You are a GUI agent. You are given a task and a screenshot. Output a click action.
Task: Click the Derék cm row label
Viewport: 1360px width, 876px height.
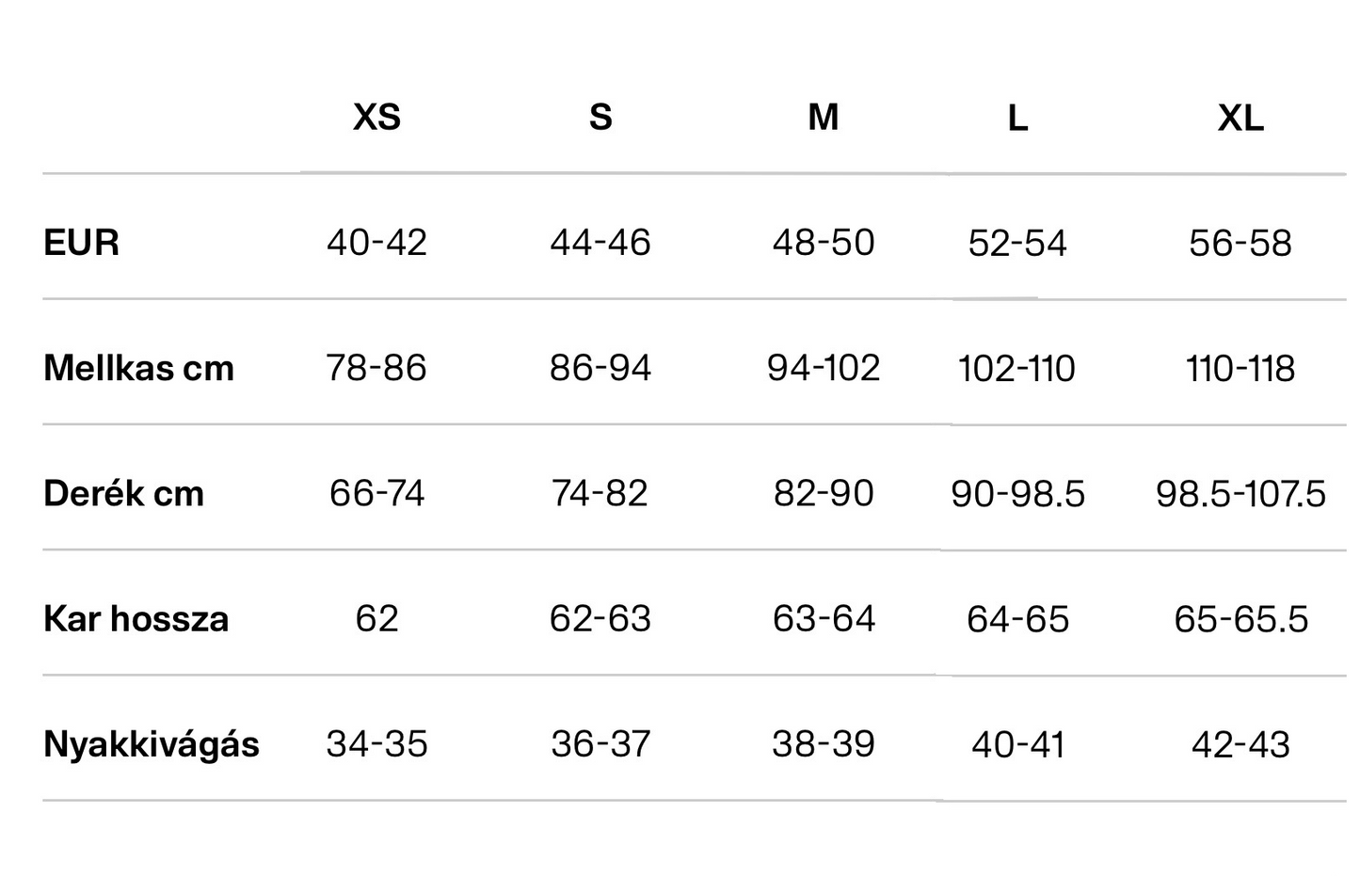pos(124,493)
